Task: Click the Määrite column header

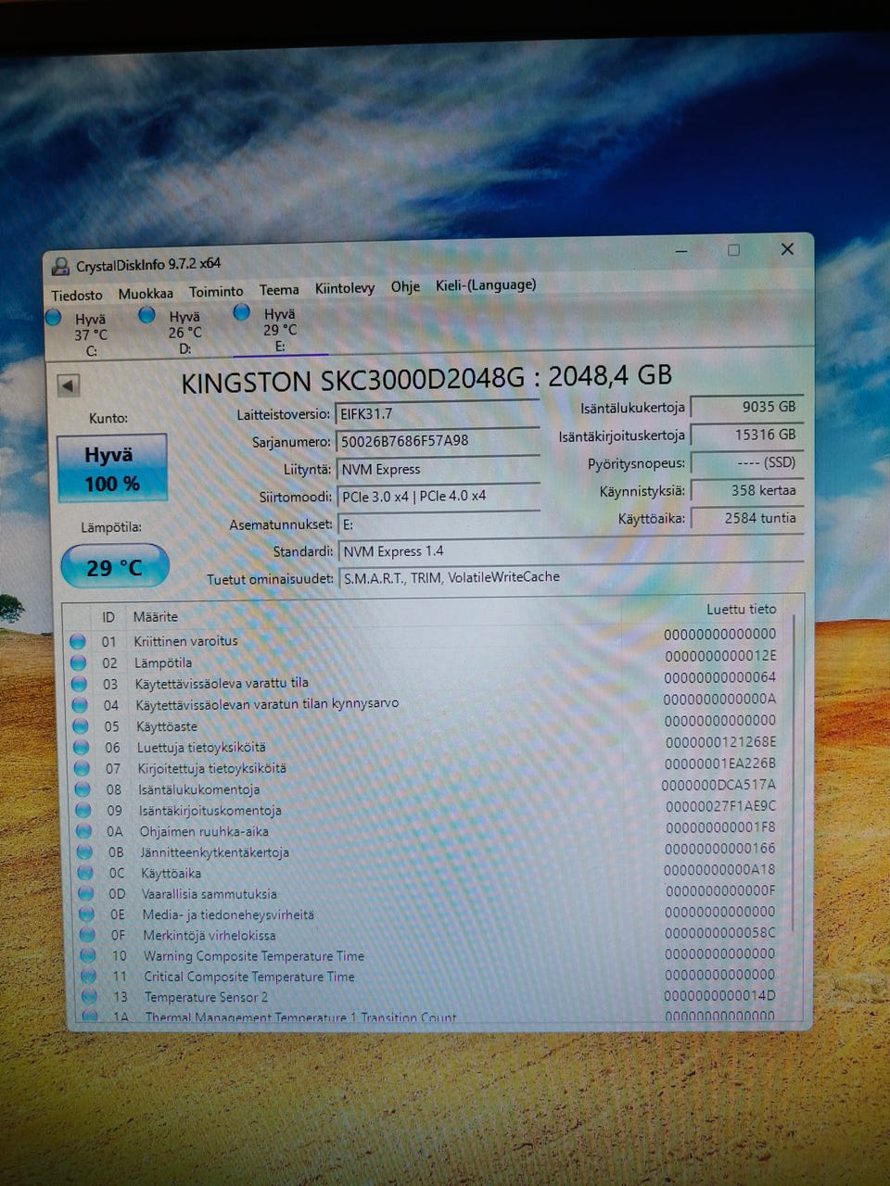Action: [x=155, y=617]
